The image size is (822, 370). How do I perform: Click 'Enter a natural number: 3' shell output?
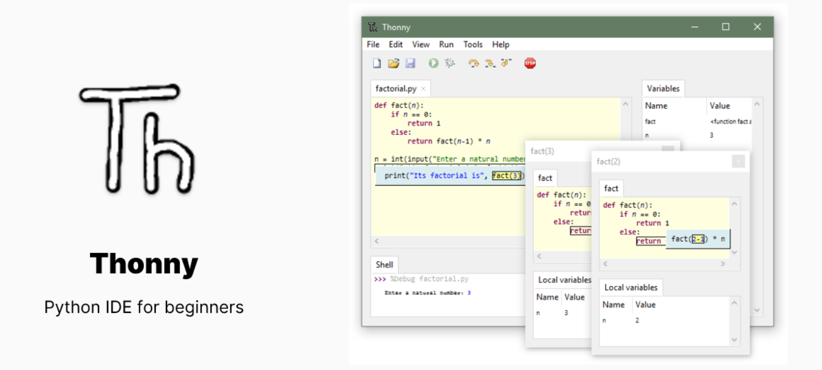pos(427,293)
